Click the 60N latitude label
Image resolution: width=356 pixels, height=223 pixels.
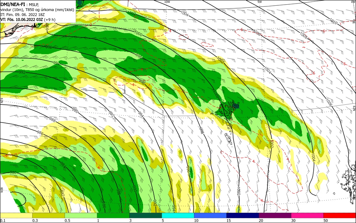[x=1, y=190]
